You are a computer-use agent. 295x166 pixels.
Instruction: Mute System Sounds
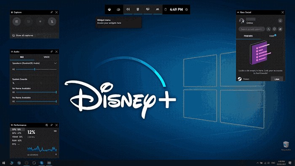[13, 83]
